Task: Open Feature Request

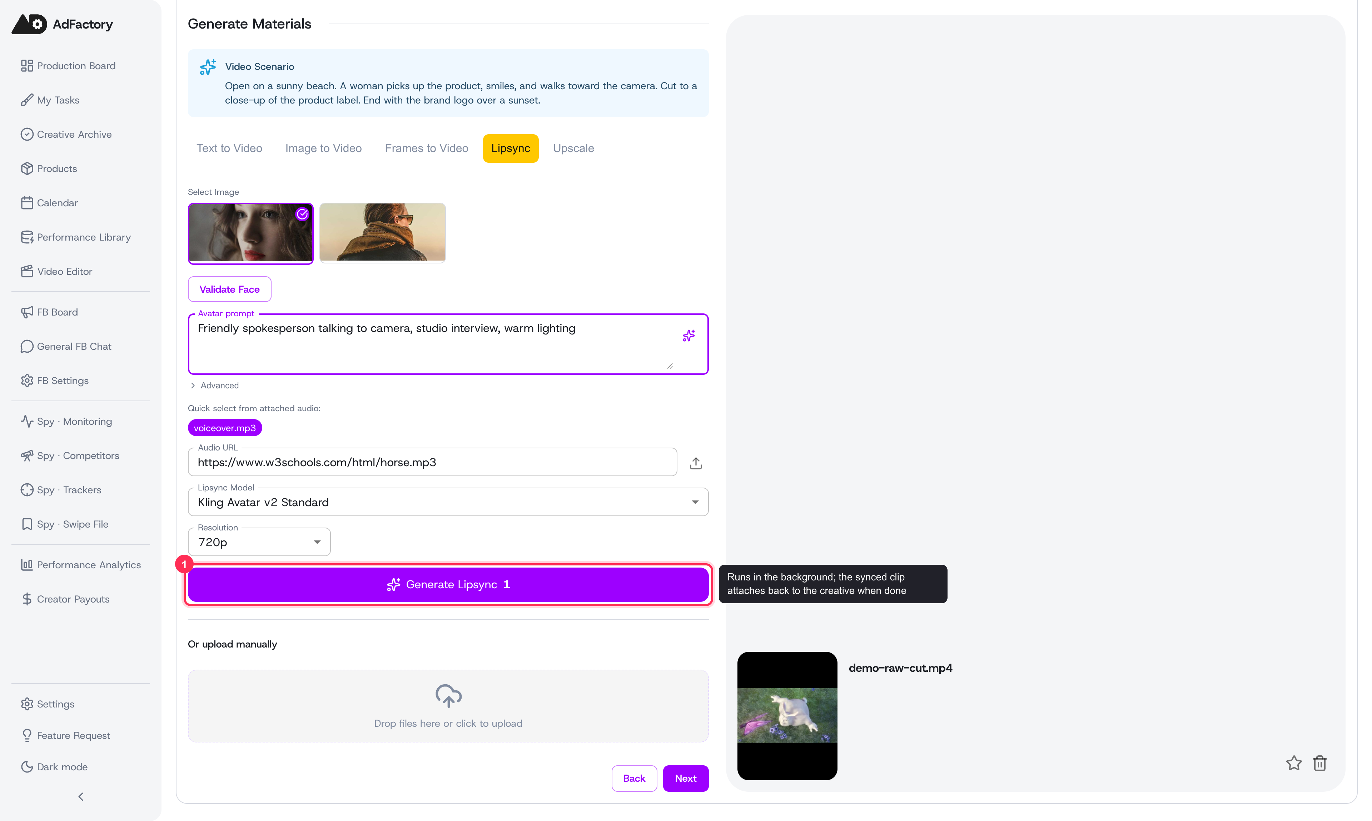Action: (65, 735)
